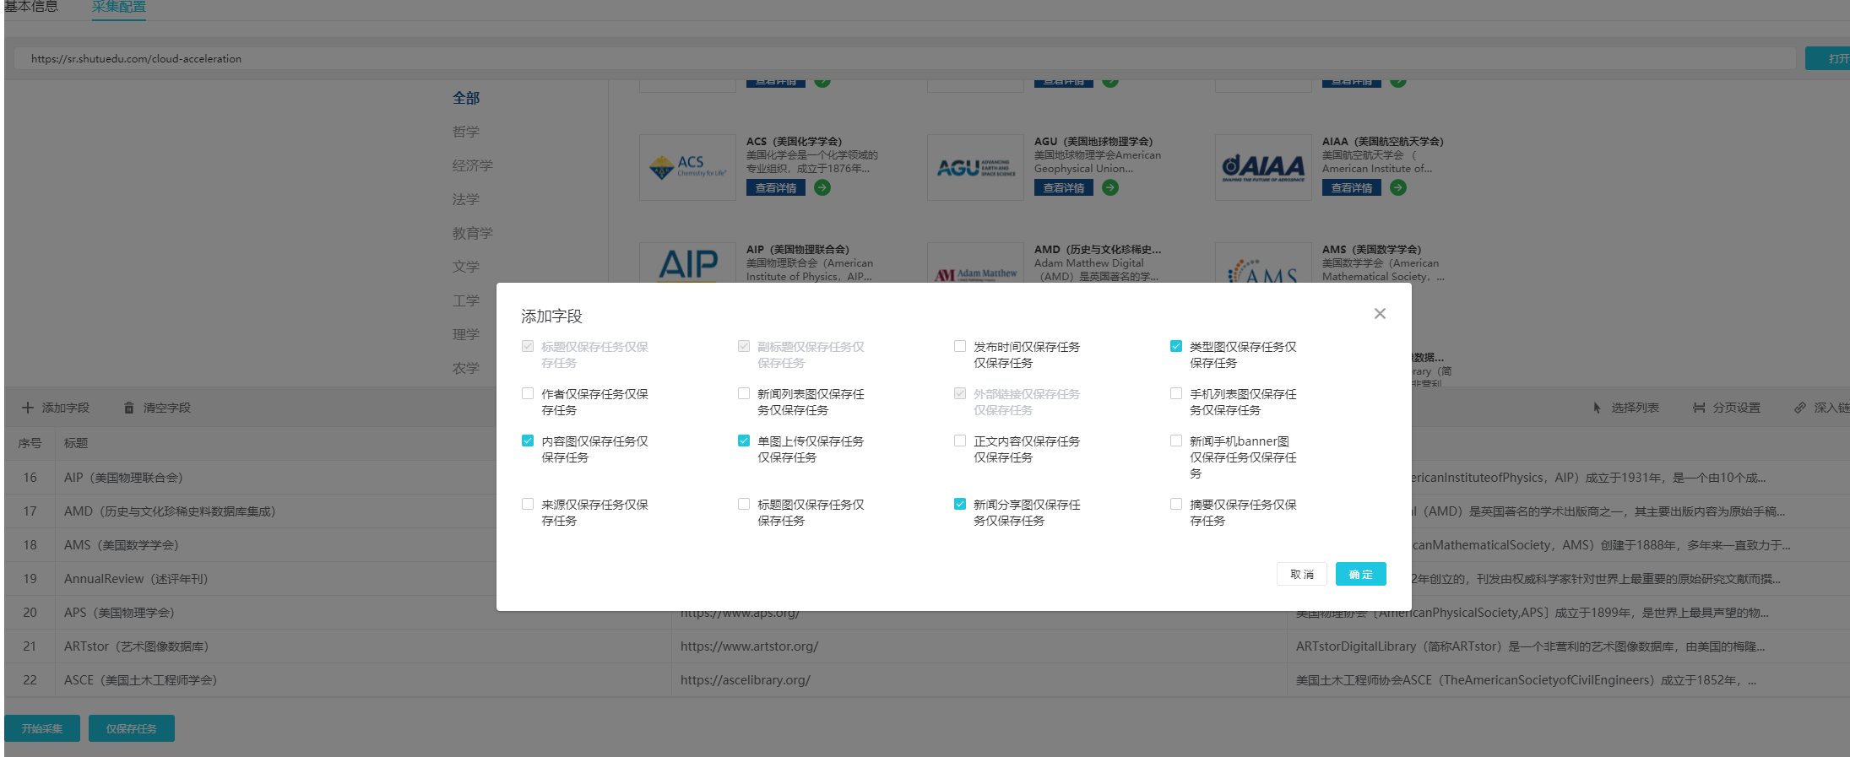The height and width of the screenshot is (757, 1850).
Task: Click table row 18 title AMS（美国数学学会）
Action: click(x=122, y=545)
